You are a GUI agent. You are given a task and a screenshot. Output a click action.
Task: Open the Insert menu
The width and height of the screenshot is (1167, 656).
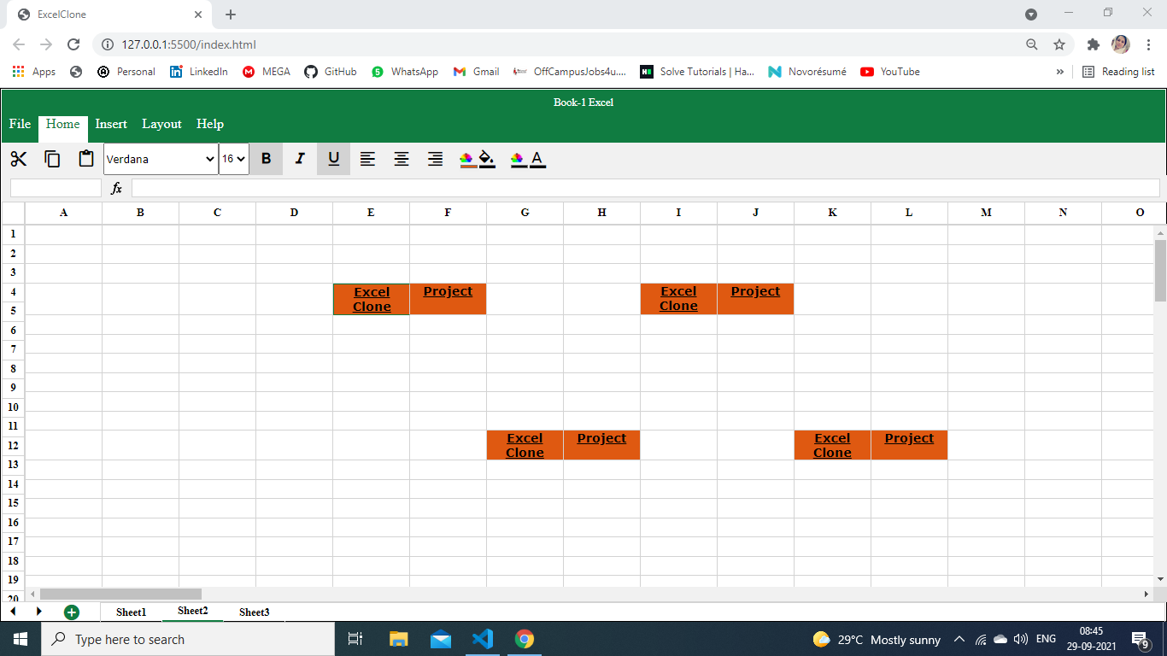point(111,124)
